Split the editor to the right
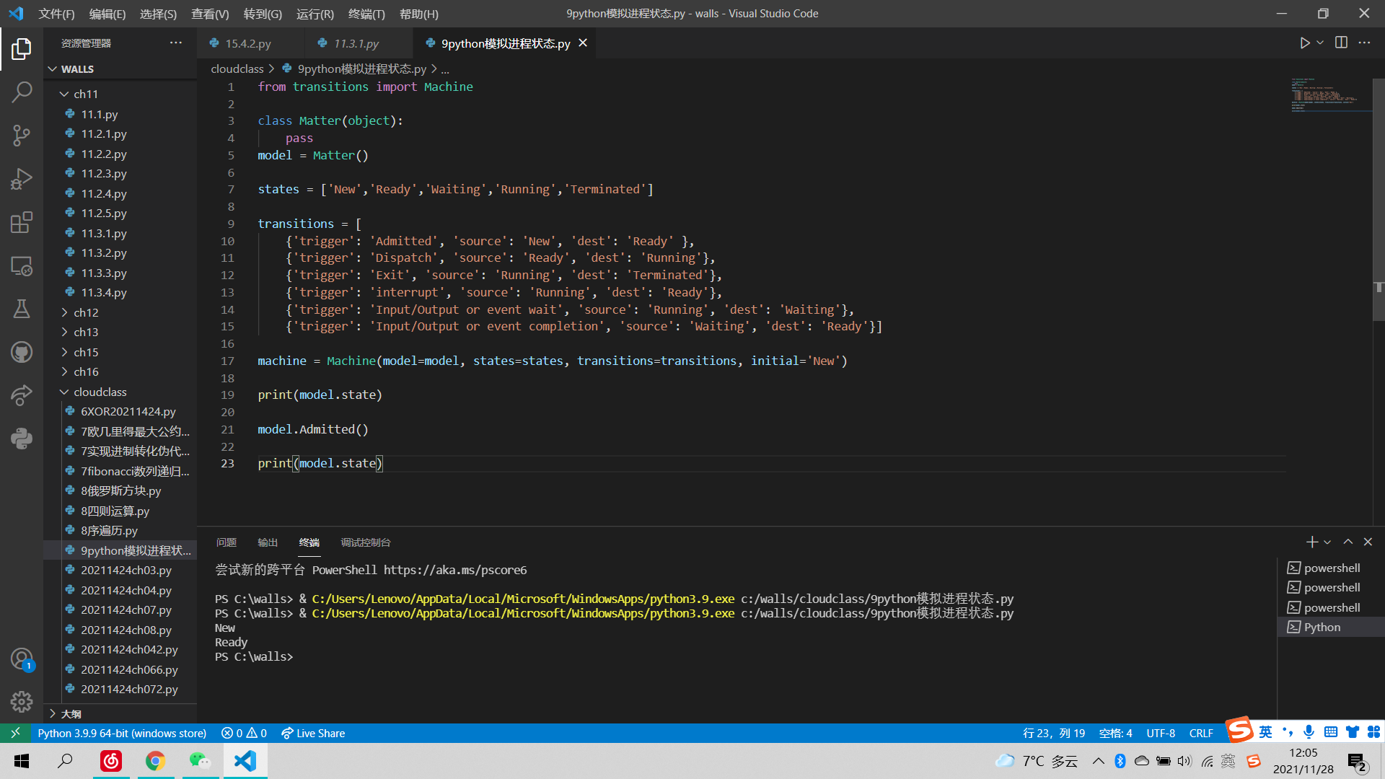Image resolution: width=1385 pixels, height=779 pixels. (1341, 43)
